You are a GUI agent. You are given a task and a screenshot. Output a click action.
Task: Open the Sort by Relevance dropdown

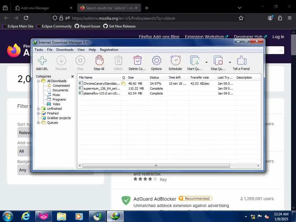point(24,132)
